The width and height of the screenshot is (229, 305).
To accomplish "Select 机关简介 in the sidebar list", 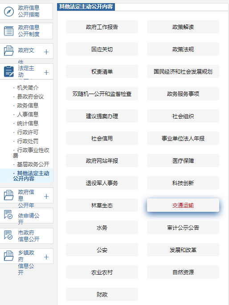I will coord(28,88).
